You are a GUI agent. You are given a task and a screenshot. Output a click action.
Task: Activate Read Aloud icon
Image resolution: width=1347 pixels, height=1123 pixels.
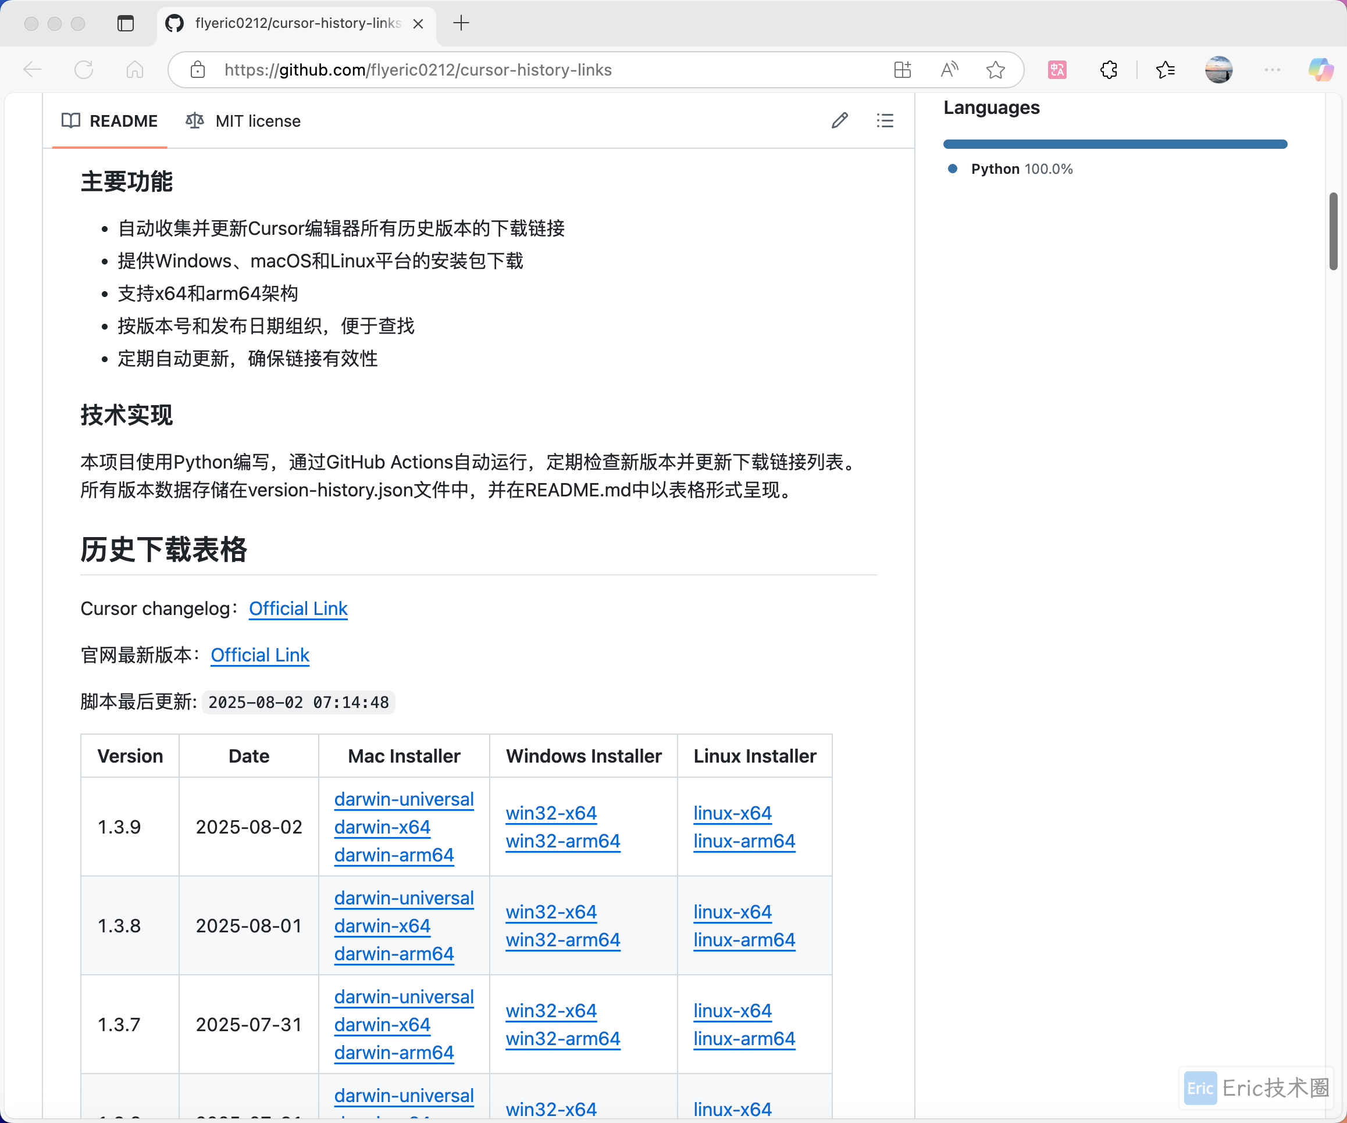click(x=949, y=70)
